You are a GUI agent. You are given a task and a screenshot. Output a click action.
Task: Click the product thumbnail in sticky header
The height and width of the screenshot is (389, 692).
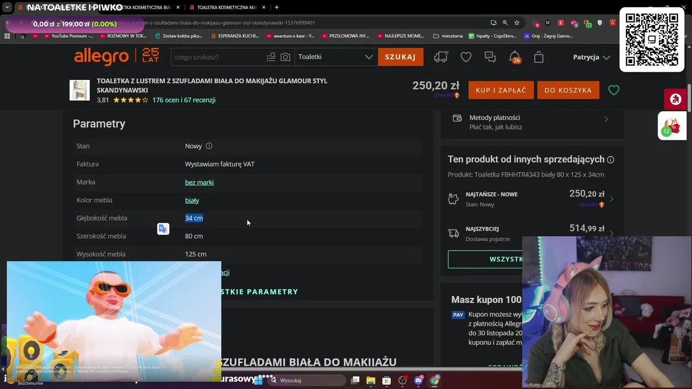pos(79,90)
